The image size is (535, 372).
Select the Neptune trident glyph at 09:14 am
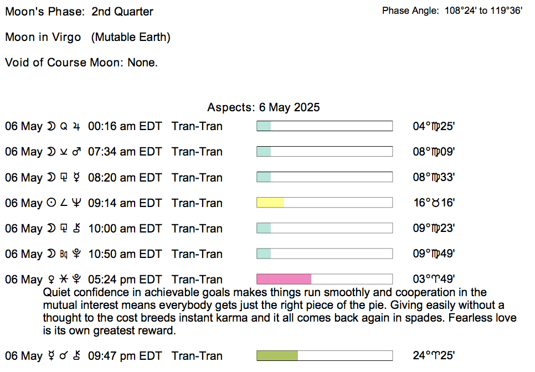click(x=76, y=203)
